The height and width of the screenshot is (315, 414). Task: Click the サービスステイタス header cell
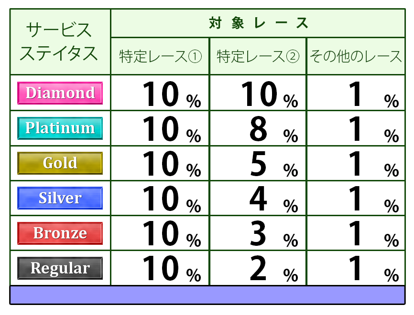coord(60,42)
